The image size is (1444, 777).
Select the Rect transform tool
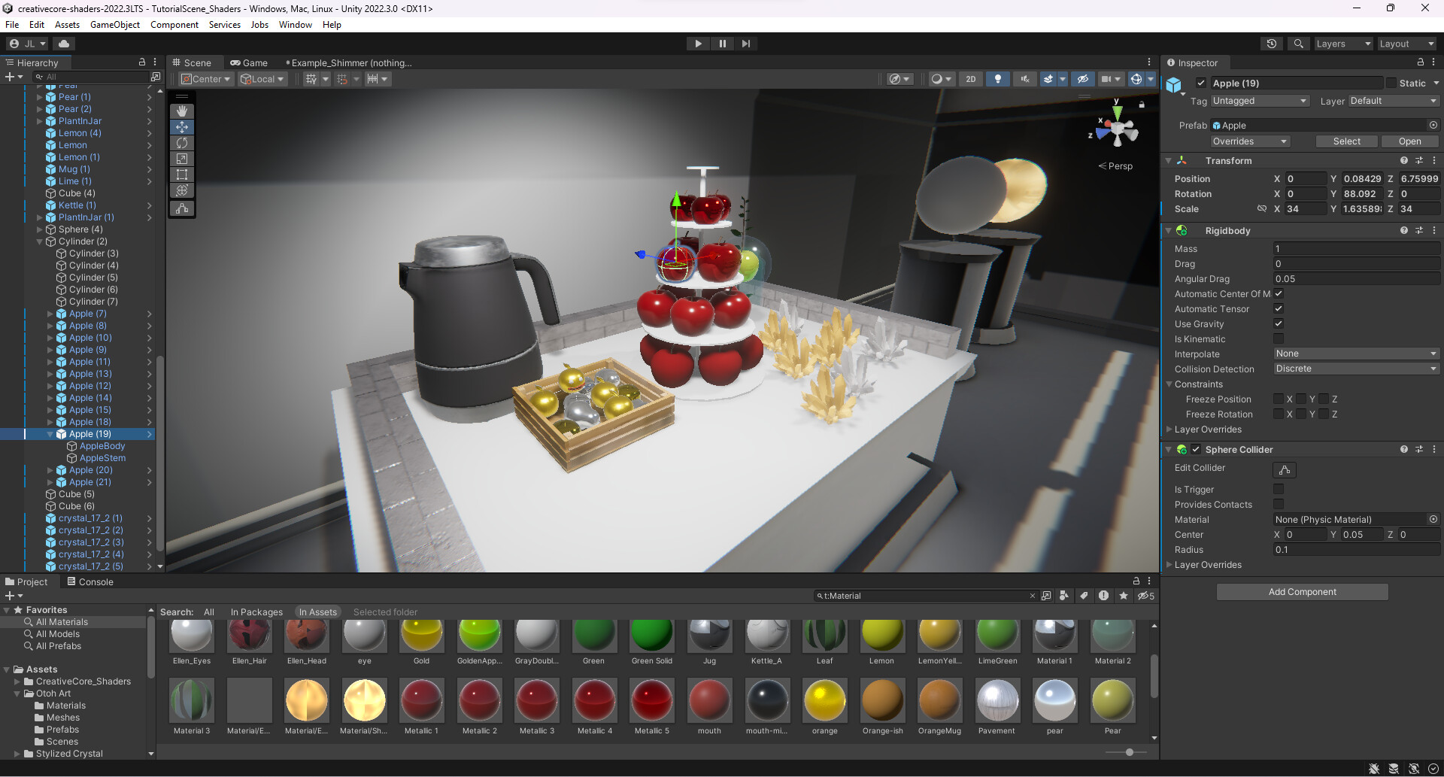181,175
